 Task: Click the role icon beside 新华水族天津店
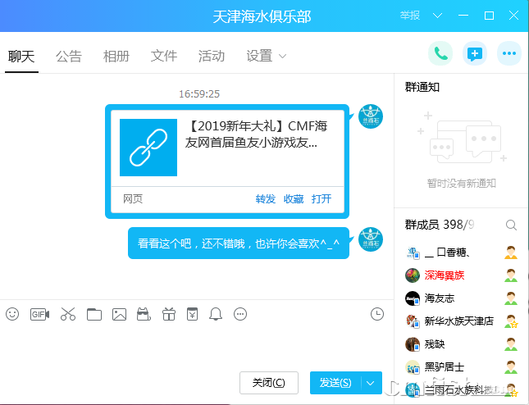coord(511,321)
